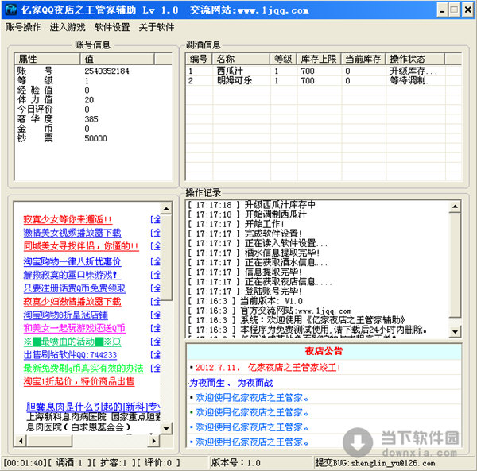
Task: Select log line 官方交流网站:www.1jqq.com
Action: point(296,311)
